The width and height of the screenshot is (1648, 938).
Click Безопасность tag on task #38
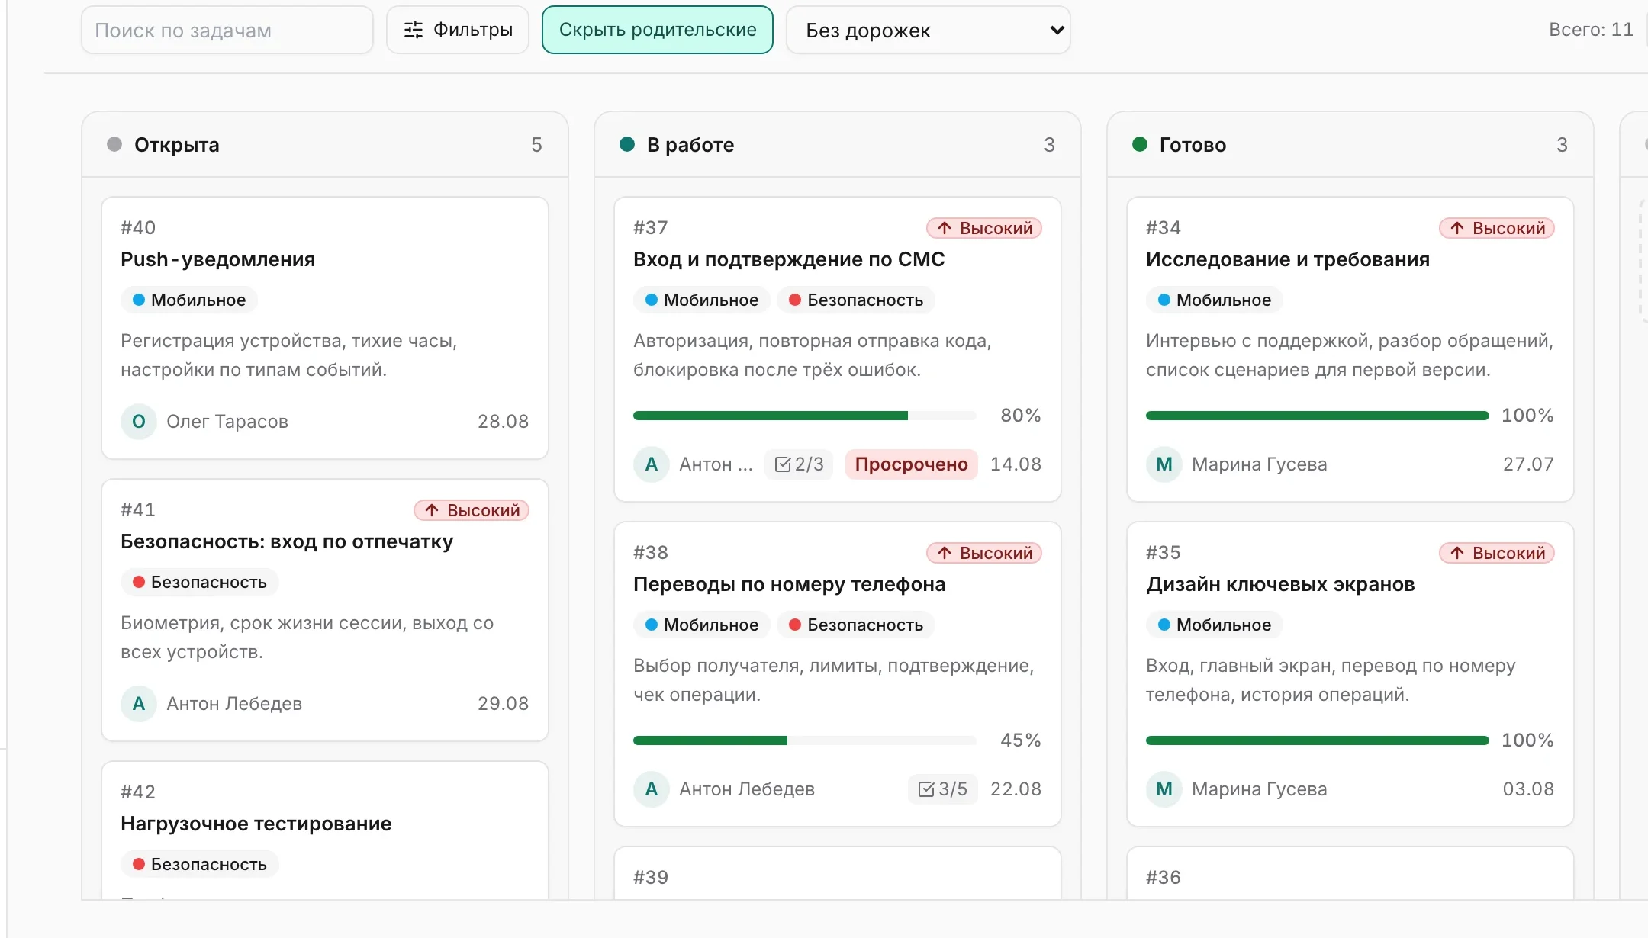(x=856, y=625)
